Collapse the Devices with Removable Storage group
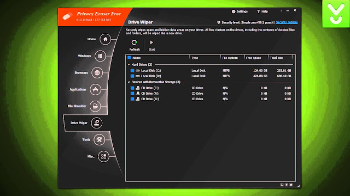The width and height of the screenshot is (350, 196). (129, 82)
